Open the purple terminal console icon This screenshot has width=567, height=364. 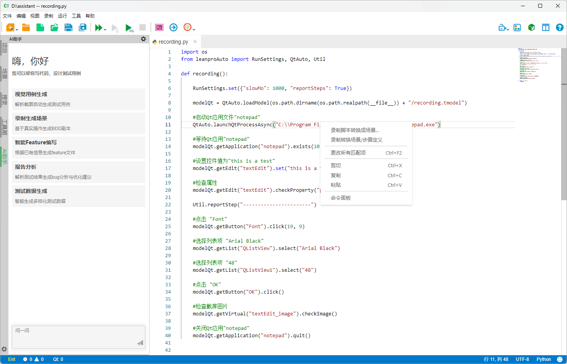pyautogui.click(x=159, y=27)
